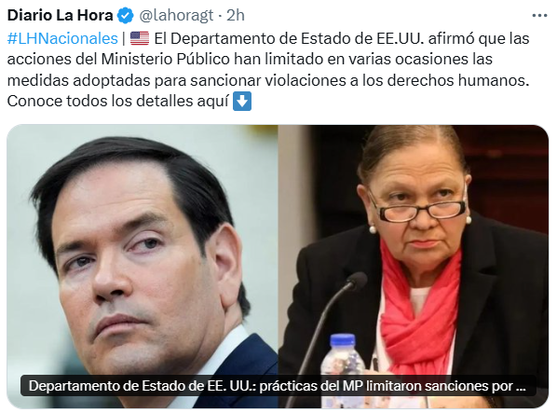
Task: Open the #LHNacionales hashtag
Action: pyautogui.click(x=62, y=38)
